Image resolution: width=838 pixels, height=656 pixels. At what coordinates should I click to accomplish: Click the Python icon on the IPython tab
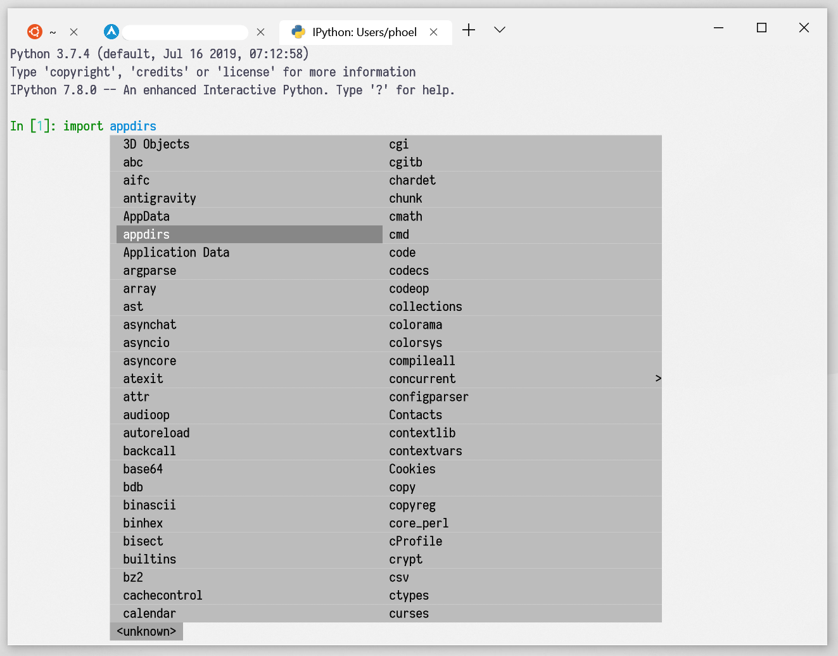pyautogui.click(x=297, y=32)
